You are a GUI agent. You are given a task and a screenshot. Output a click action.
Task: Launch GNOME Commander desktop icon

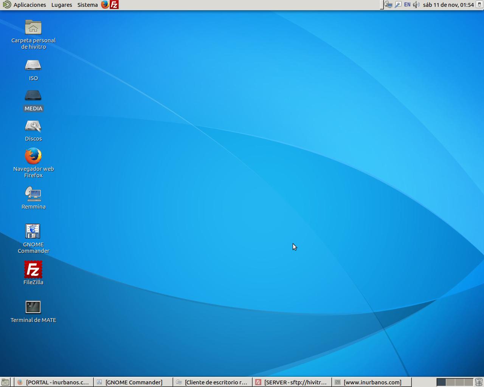point(33,231)
